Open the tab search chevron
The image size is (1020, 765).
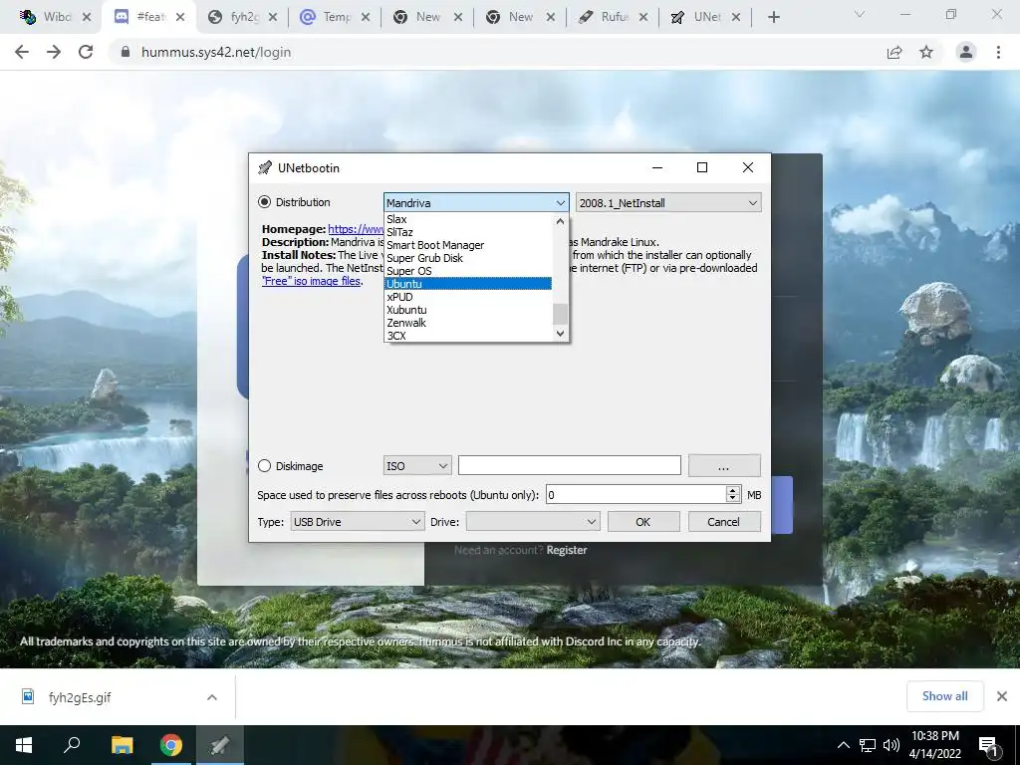(860, 14)
